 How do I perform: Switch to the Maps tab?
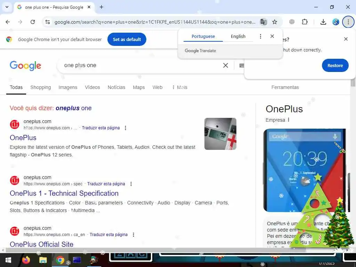click(x=139, y=87)
